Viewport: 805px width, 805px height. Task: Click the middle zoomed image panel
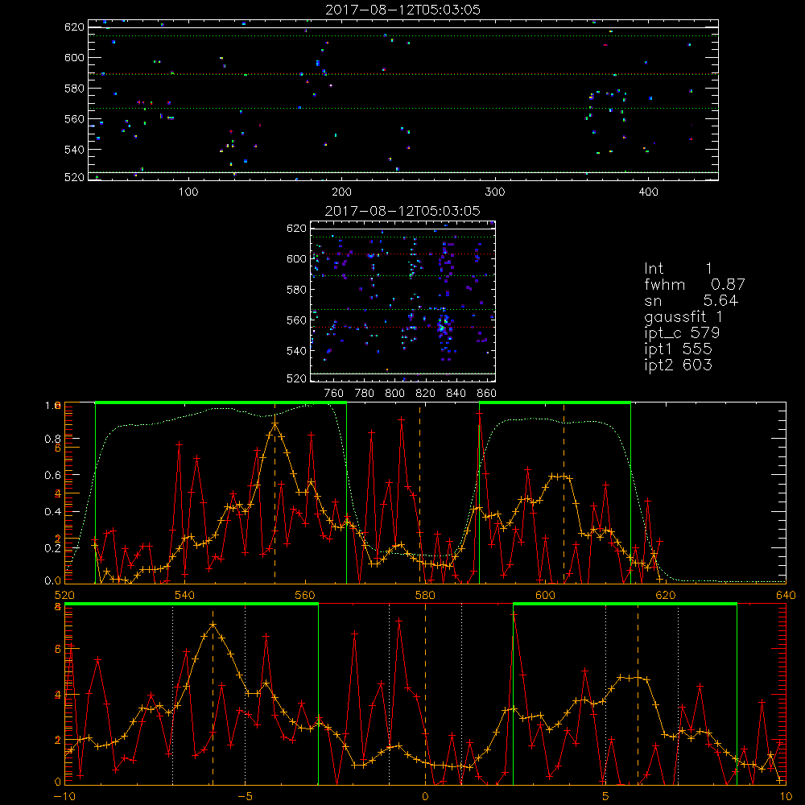point(403,301)
